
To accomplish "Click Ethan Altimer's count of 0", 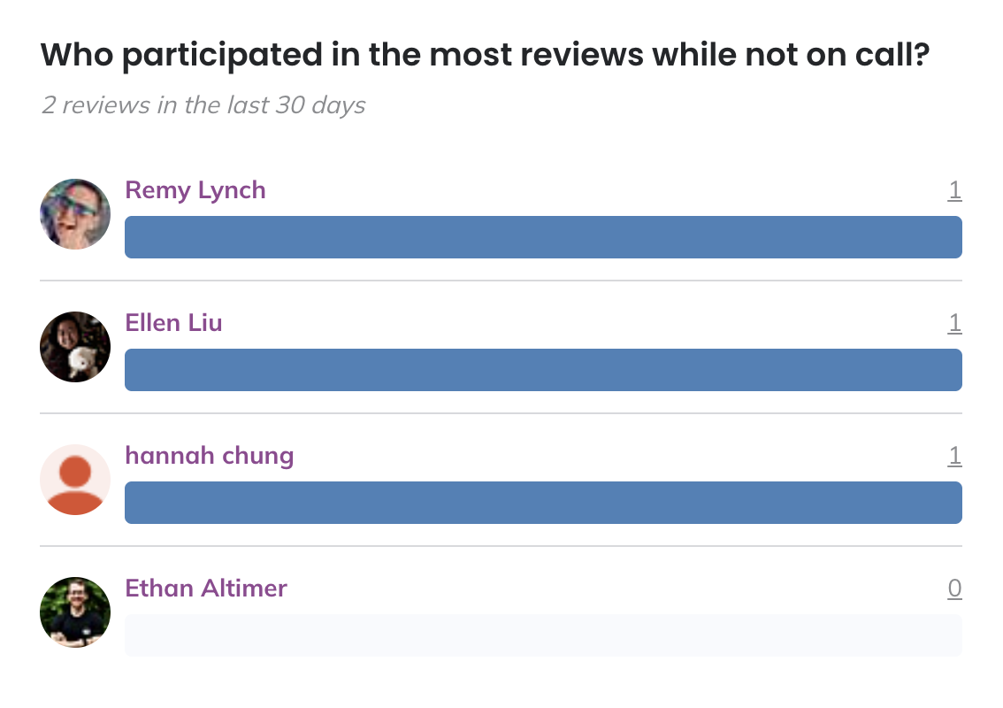I will pyautogui.click(x=954, y=589).
